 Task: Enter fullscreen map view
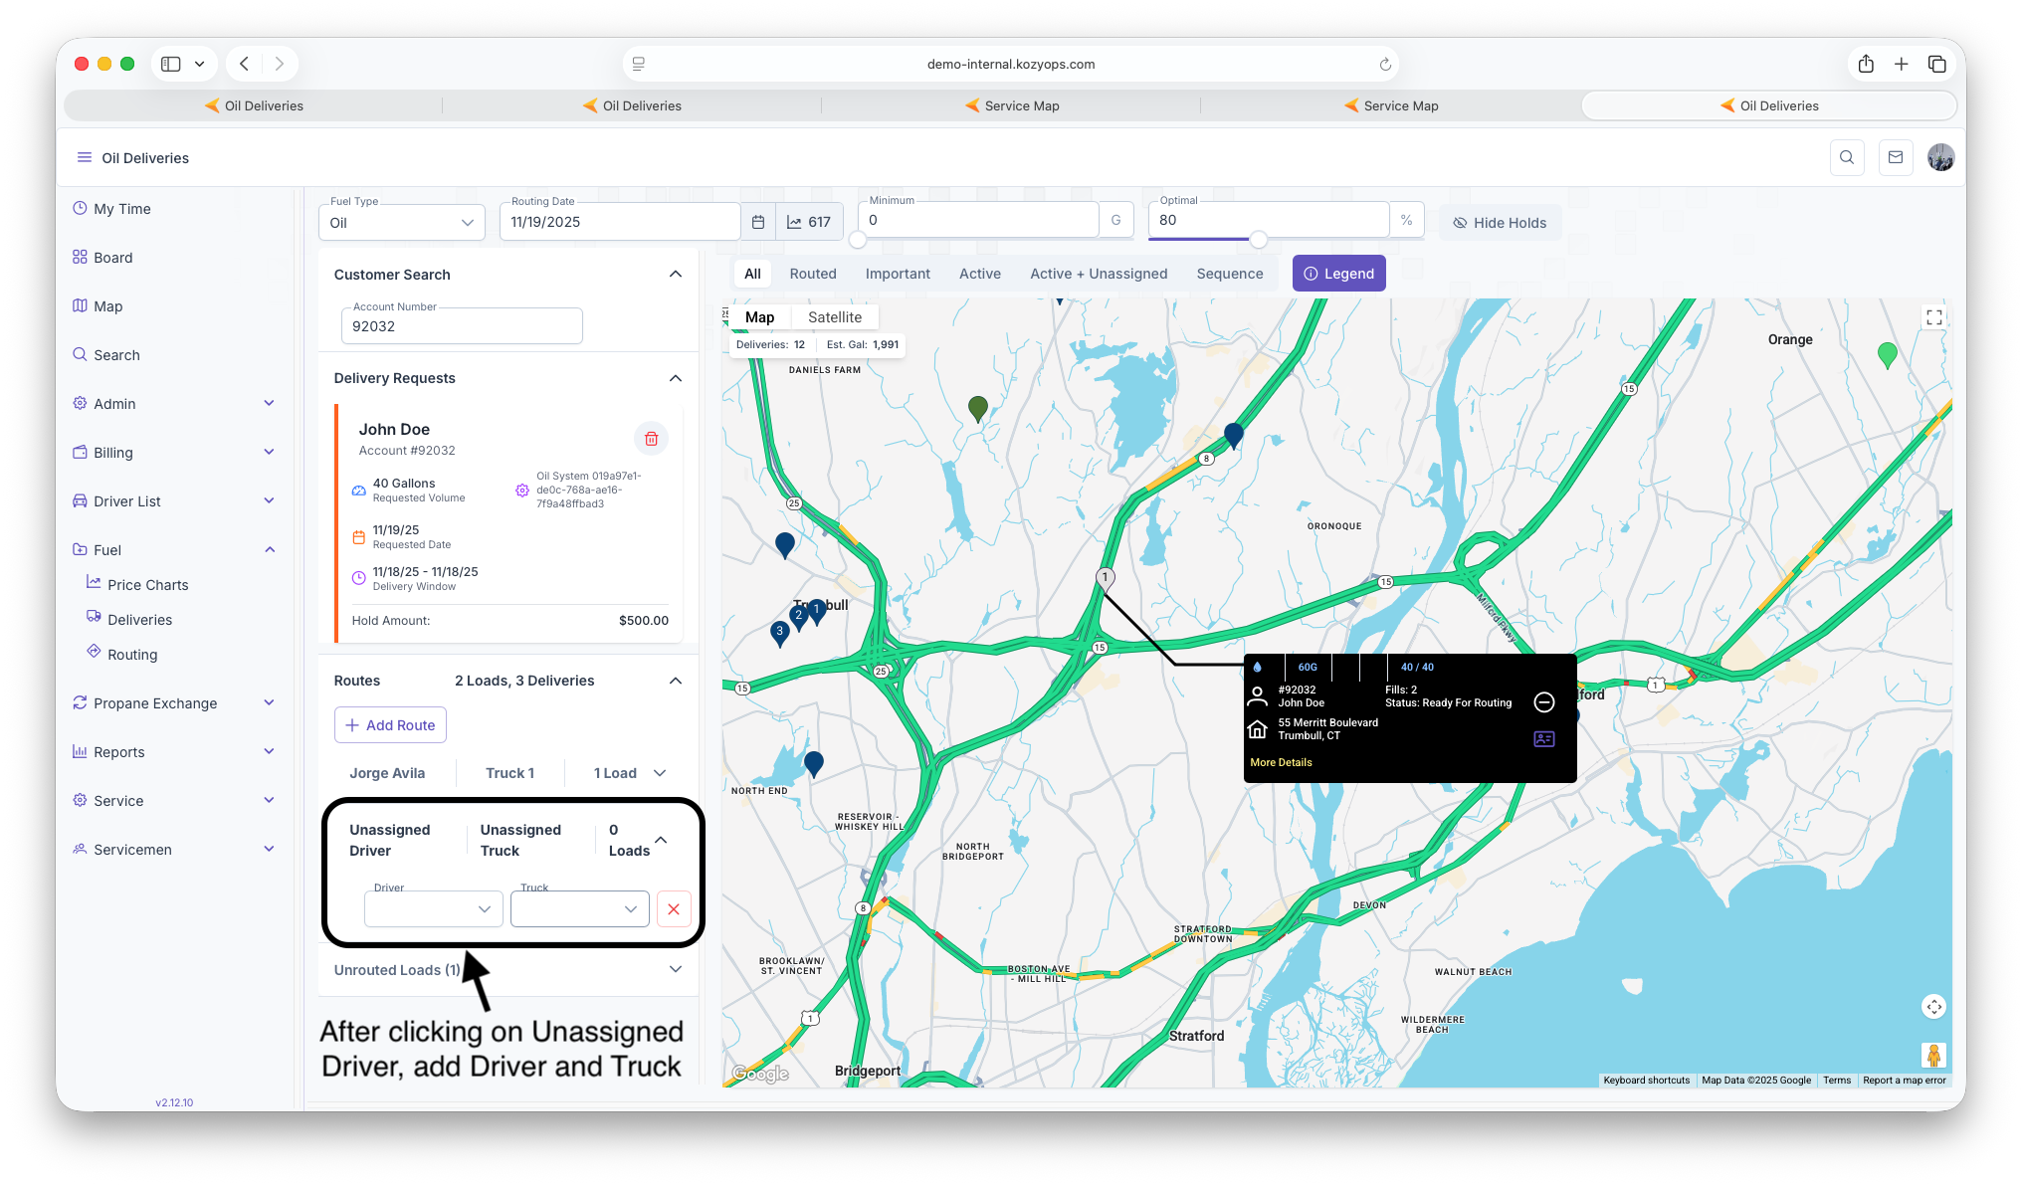click(1933, 317)
